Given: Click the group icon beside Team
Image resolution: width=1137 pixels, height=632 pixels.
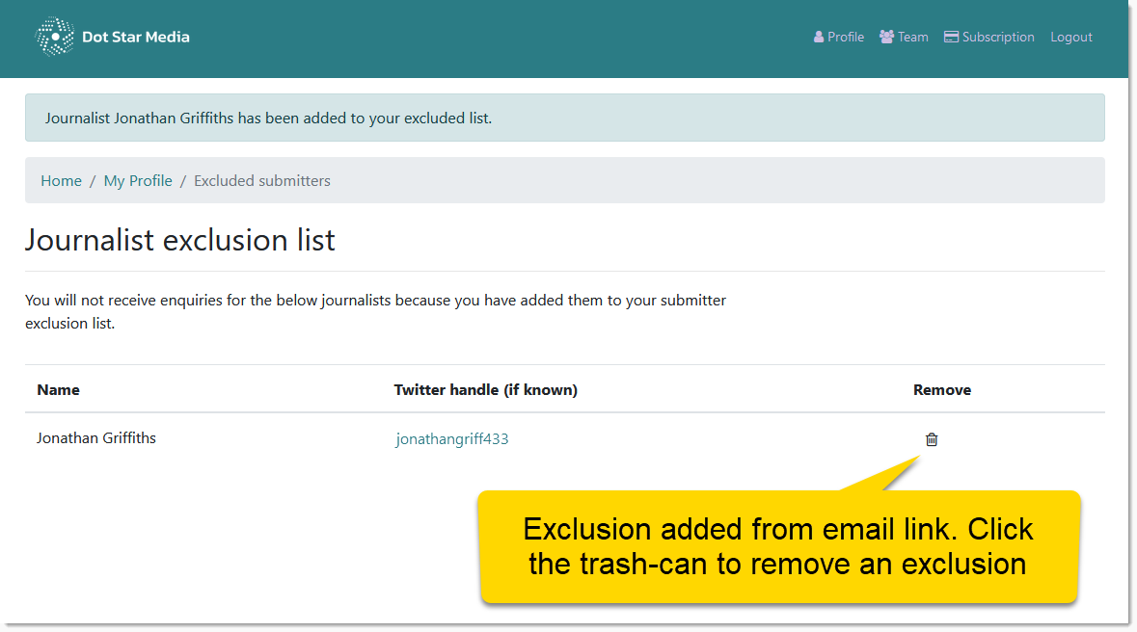Looking at the screenshot, I should [x=886, y=38].
